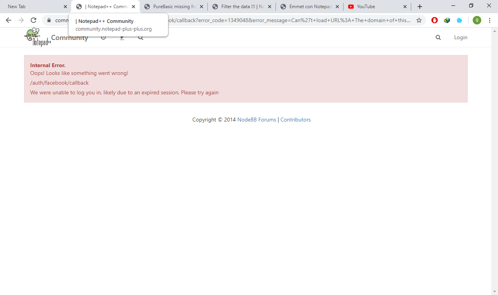Close the New Tab tab
498x295 pixels.
tap(65, 7)
